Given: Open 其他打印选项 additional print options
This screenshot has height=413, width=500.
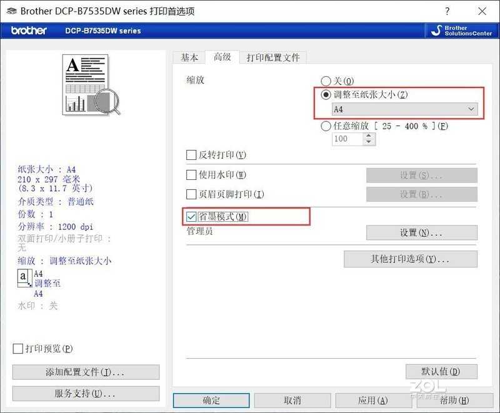Looking at the screenshot, I should [x=410, y=259].
